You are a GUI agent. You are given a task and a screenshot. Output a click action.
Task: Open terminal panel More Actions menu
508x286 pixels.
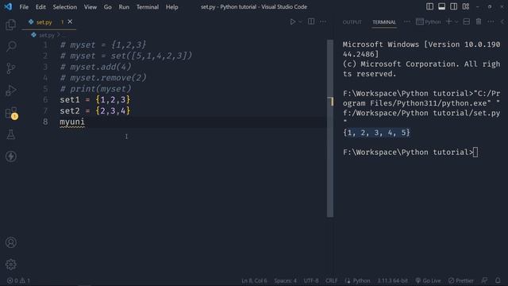click(491, 21)
